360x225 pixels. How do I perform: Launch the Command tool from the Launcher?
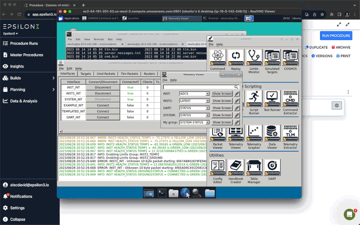pyautogui.click(x=217, y=57)
